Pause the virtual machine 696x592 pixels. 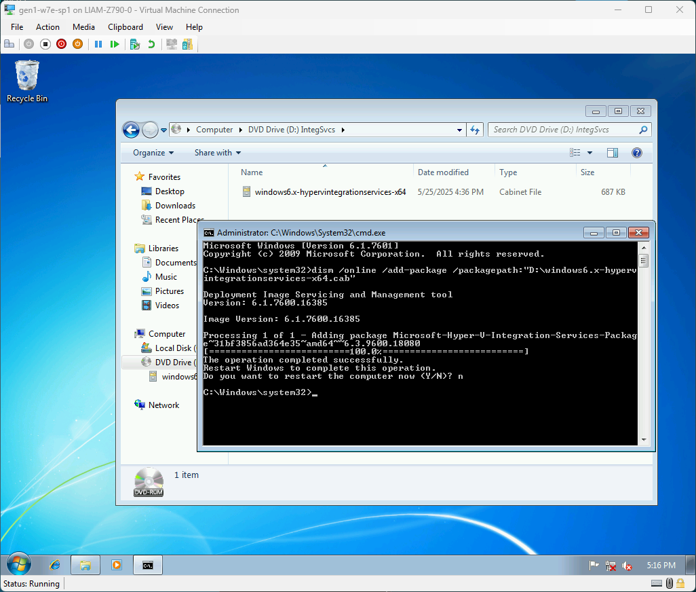pos(98,44)
